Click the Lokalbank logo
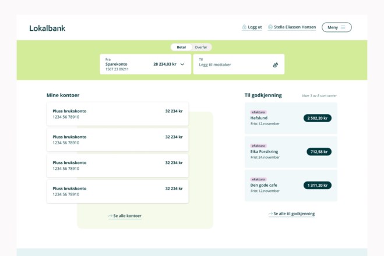Screen dimensions: 384x256 coord(47,28)
